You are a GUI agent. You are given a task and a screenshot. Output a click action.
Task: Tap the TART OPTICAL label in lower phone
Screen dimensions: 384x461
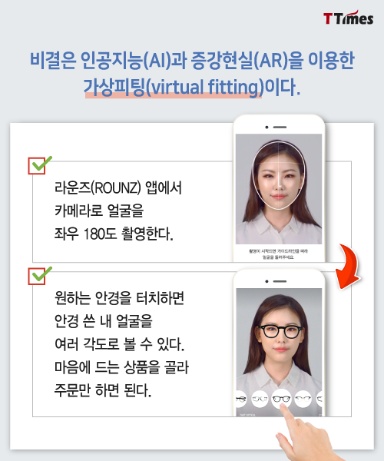pos(247,415)
